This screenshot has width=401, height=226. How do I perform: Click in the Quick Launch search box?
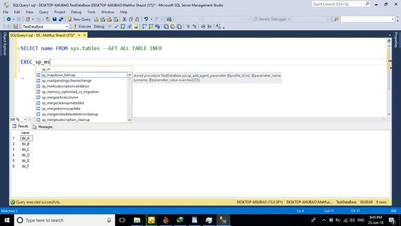point(341,4)
